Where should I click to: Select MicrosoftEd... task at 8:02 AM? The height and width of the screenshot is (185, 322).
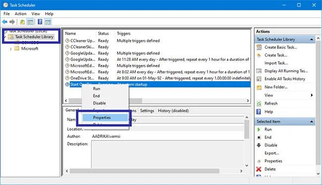(158, 72)
